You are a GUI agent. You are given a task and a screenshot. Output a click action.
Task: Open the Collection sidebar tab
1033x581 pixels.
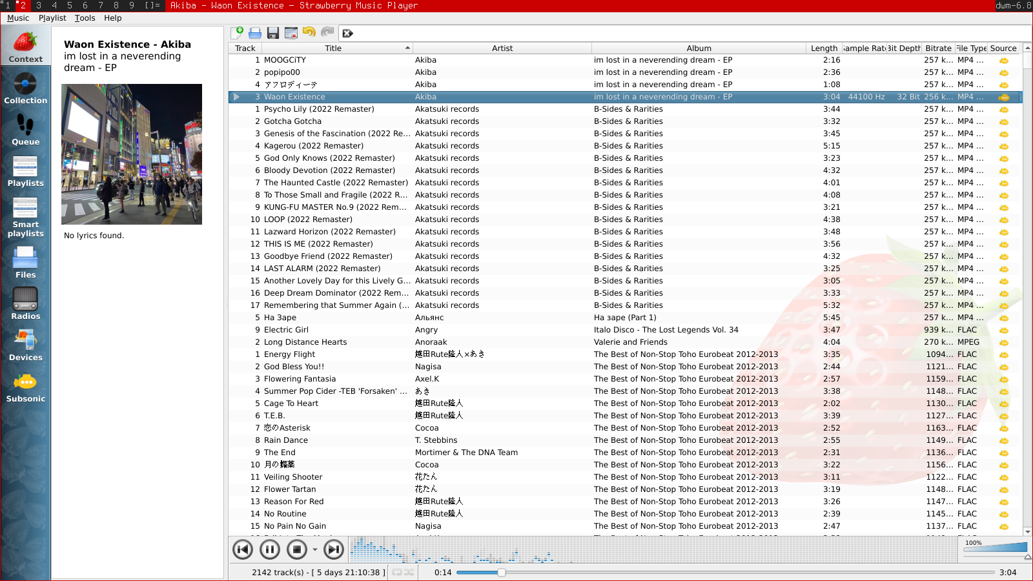[25, 88]
